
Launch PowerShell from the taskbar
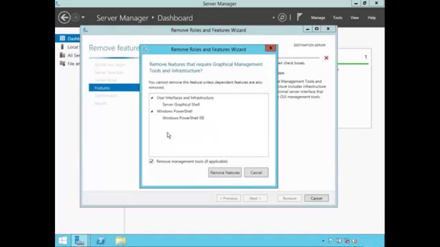click(101, 240)
